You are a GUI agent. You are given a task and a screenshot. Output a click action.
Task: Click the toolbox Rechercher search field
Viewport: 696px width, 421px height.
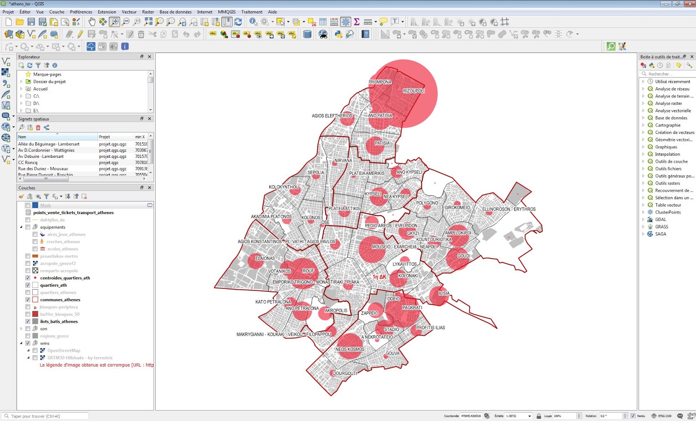pyautogui.click(x=668, y=74)
